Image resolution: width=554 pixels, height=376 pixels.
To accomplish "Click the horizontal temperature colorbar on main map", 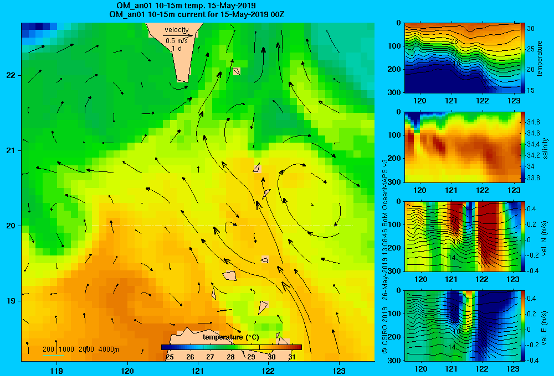I will pyautogui.click(x=232, y=347).
